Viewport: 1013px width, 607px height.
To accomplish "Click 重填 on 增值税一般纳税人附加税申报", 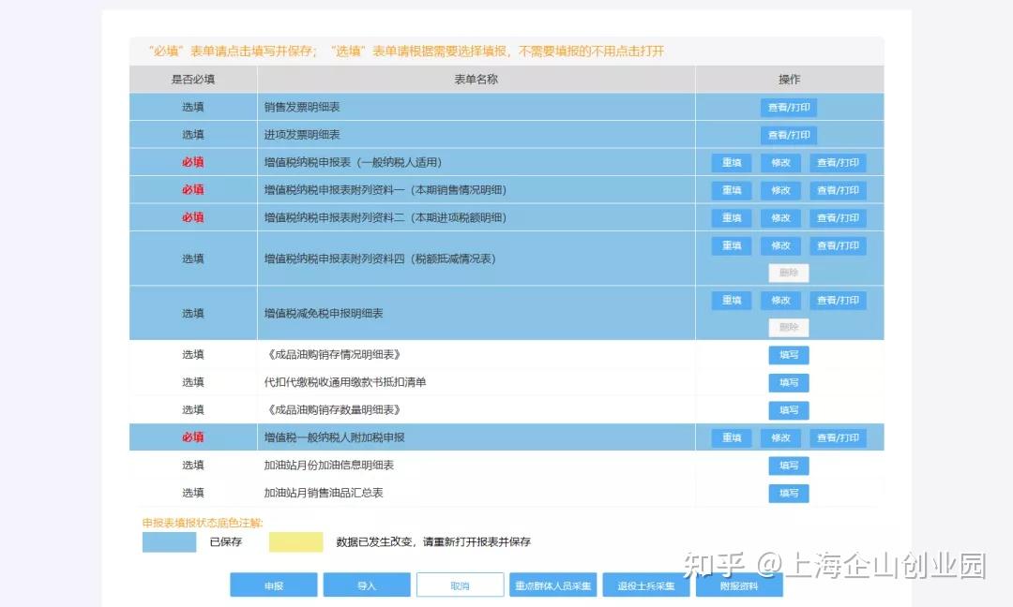I will (x=731, y=437).
